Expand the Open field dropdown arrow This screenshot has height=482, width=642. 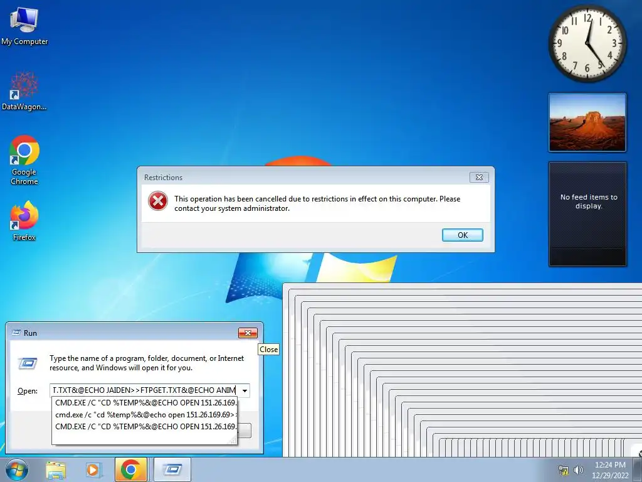tap(245, 390)
